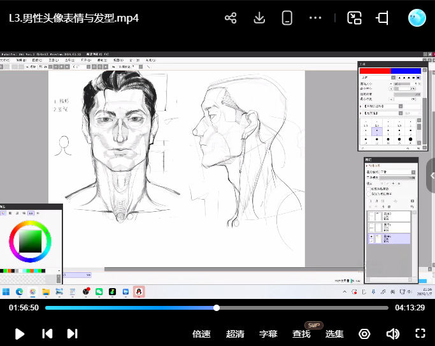Toggle fullscreen mode
The image size is (435, 346).
[420, 333]
